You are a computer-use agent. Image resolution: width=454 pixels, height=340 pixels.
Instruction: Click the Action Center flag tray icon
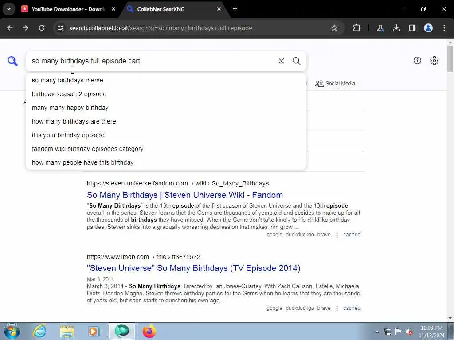tap(399, 332)
